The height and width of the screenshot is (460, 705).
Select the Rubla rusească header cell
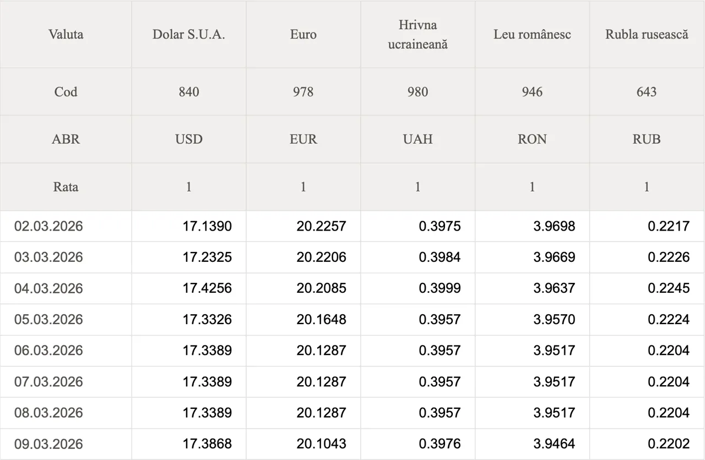click(647, 34)
